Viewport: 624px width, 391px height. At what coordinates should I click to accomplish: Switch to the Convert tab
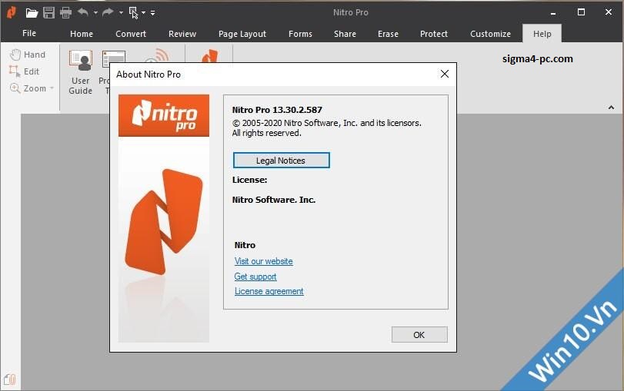point(131,34)
